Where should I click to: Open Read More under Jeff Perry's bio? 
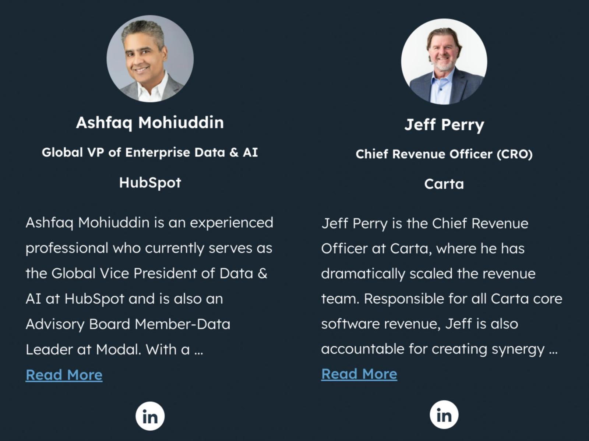click(359, 374)
